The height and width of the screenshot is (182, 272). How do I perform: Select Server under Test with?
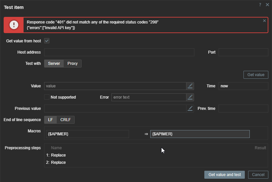pos(54,64)
